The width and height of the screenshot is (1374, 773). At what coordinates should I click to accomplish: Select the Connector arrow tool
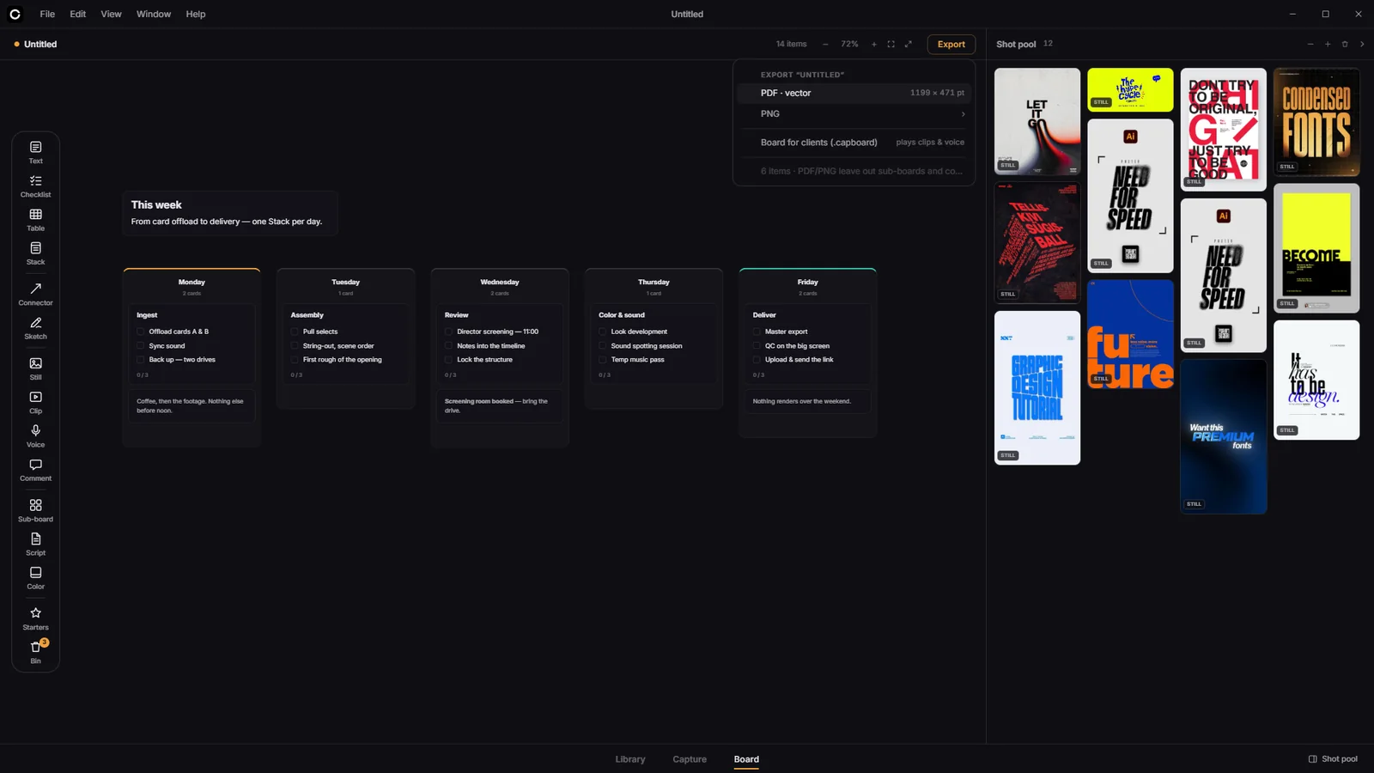[x=35, y=295]
